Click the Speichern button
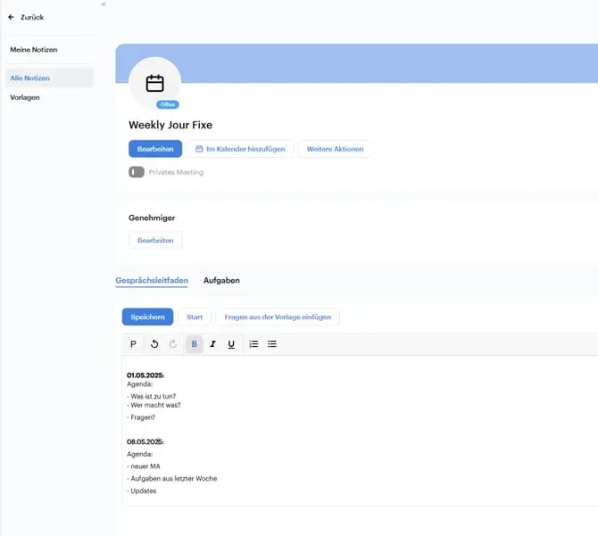The width and height of the screenshot is (598, 536). coord(147,317)
